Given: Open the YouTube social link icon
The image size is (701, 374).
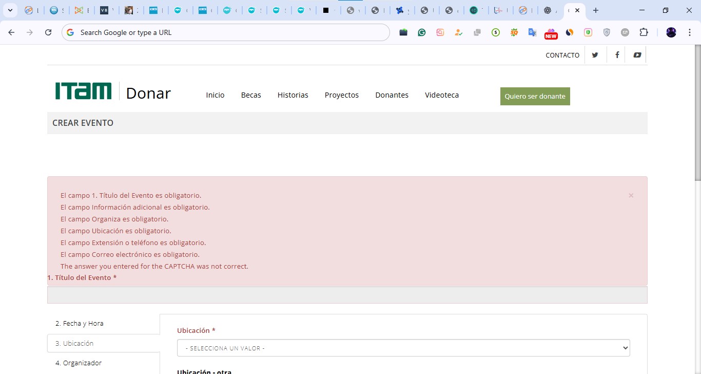Looking at the screenshot, I should click(x=637, y=55).
